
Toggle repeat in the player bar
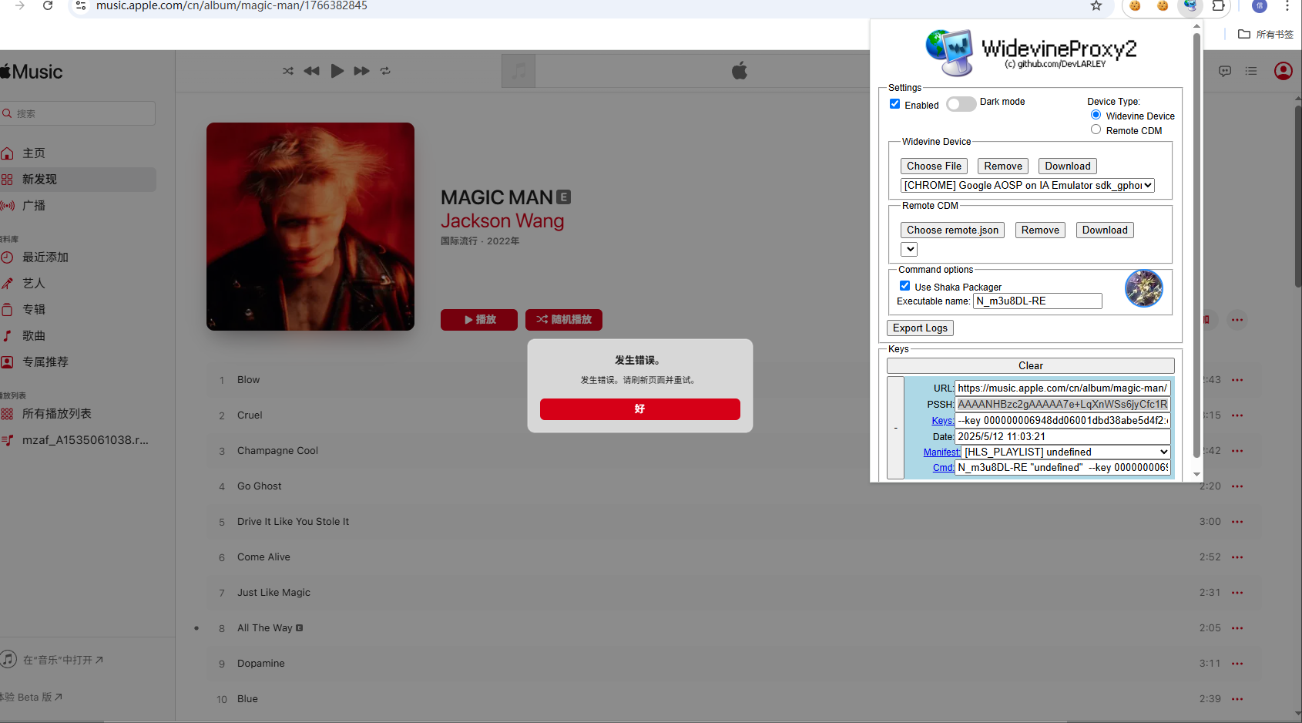point(385,71)
